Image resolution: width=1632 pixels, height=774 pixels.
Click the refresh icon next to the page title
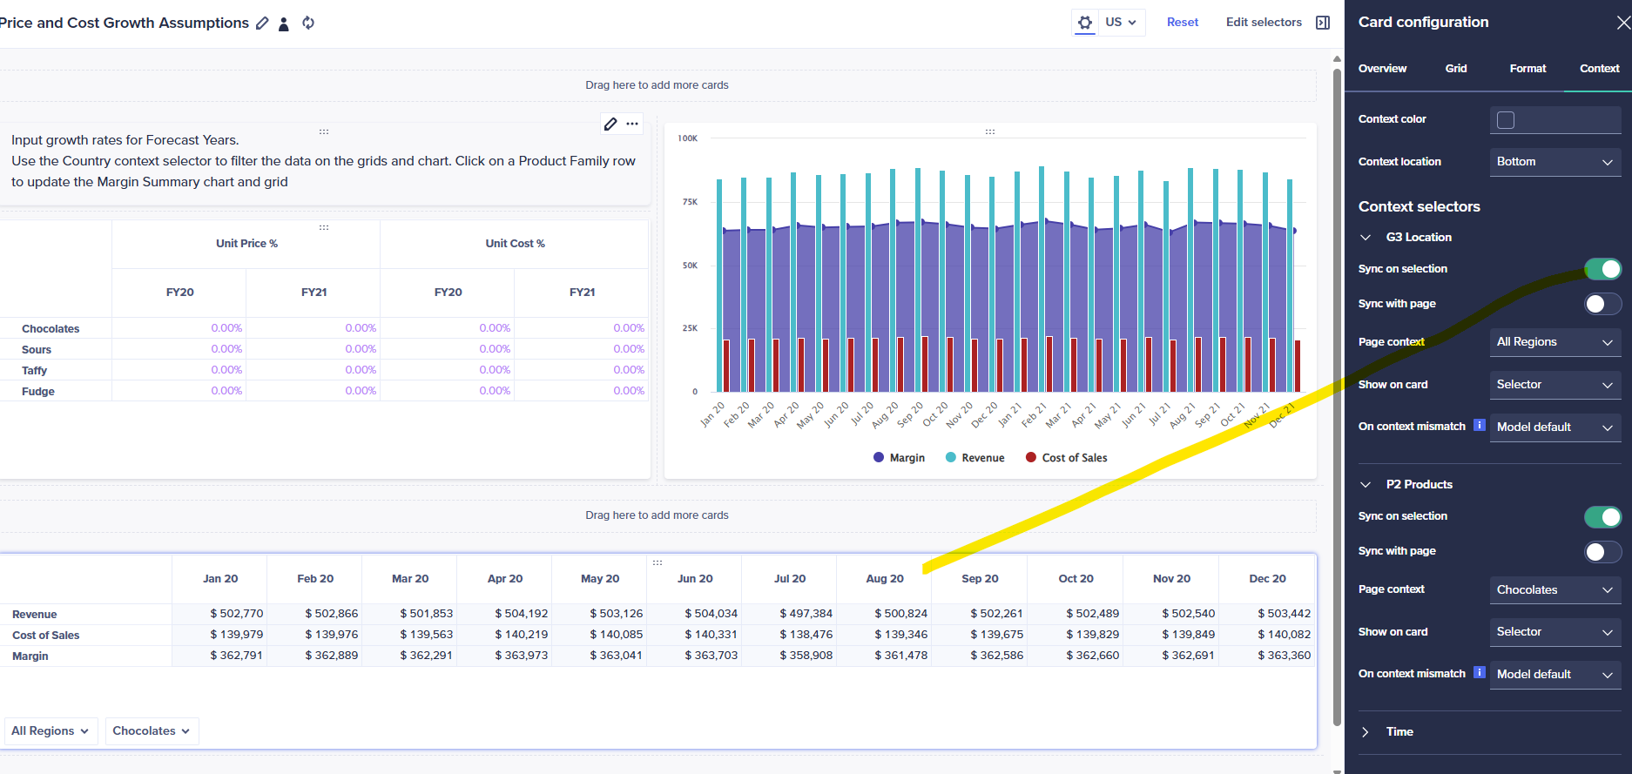click(308, 23)
